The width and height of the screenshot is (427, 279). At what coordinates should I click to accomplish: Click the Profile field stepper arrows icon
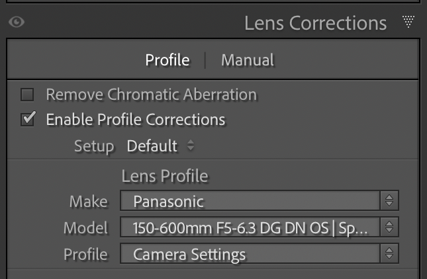pyautogui.click(x=389, y=254)
